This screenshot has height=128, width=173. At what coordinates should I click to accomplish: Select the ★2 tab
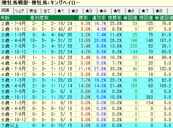pyautogui.click(x=76, y=11)
